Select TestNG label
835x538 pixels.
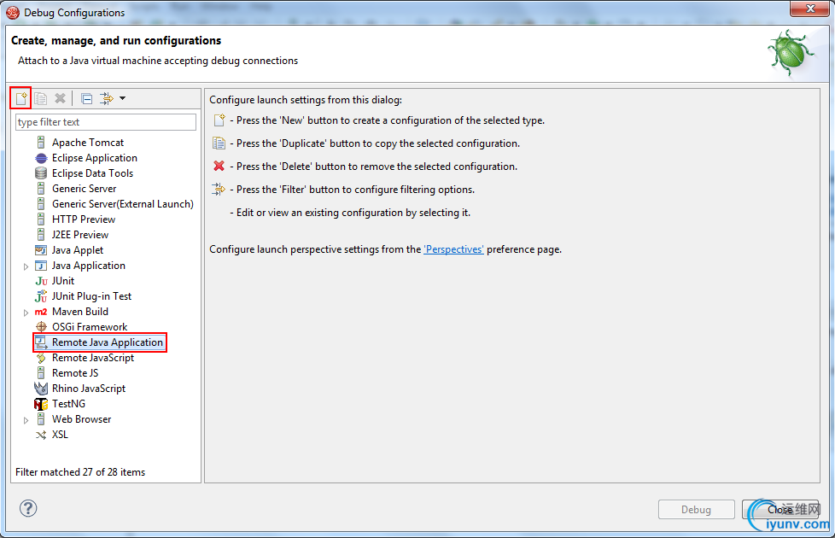point(68,404)
